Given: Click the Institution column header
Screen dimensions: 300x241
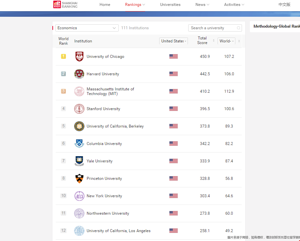Looking at the screenshot, I should 83,41.
